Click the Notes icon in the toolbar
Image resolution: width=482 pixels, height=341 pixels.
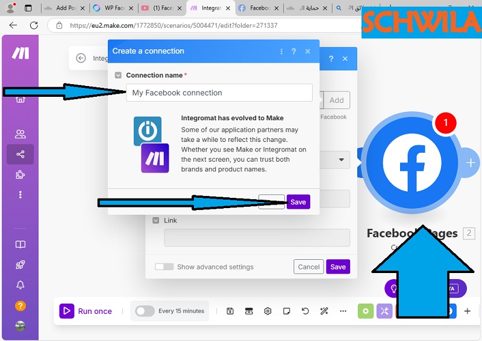(287, 311)
